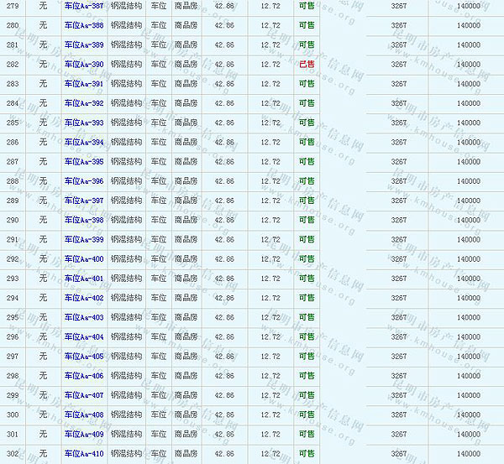Click the red 已售 status in row 282

[x=307, y=65]
